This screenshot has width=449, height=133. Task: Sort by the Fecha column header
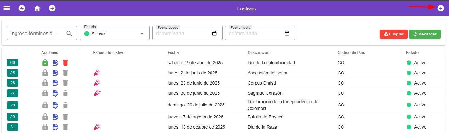click(173, 53)
